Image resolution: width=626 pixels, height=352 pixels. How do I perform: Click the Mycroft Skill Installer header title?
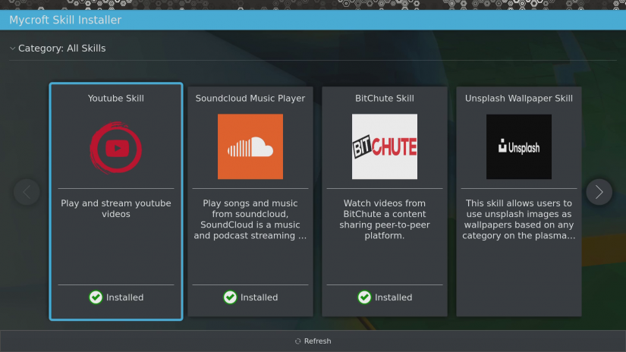click(x=65, y=20)
